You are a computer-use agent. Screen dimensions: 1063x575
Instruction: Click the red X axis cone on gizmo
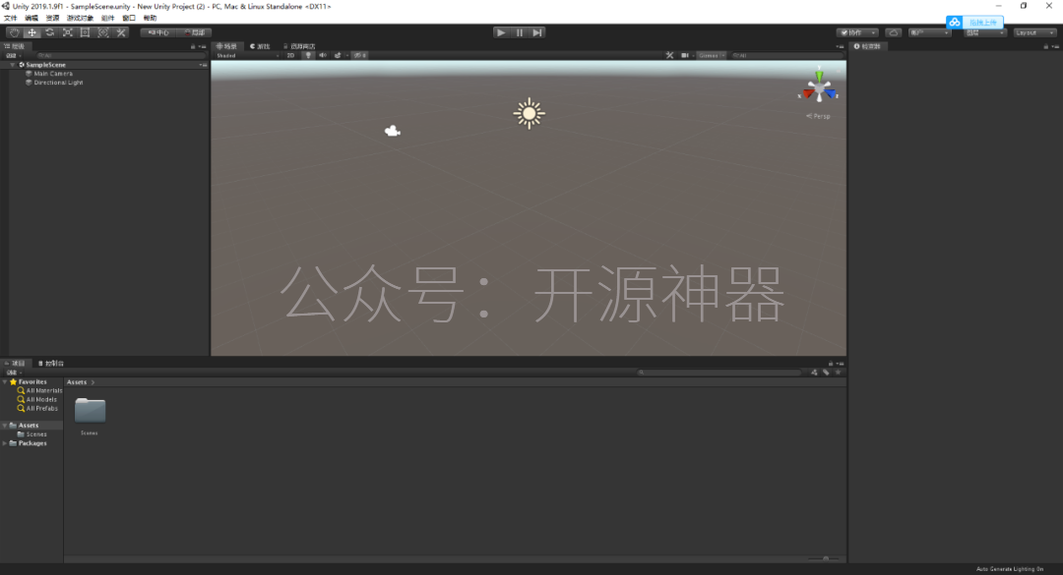pos(808,94)
